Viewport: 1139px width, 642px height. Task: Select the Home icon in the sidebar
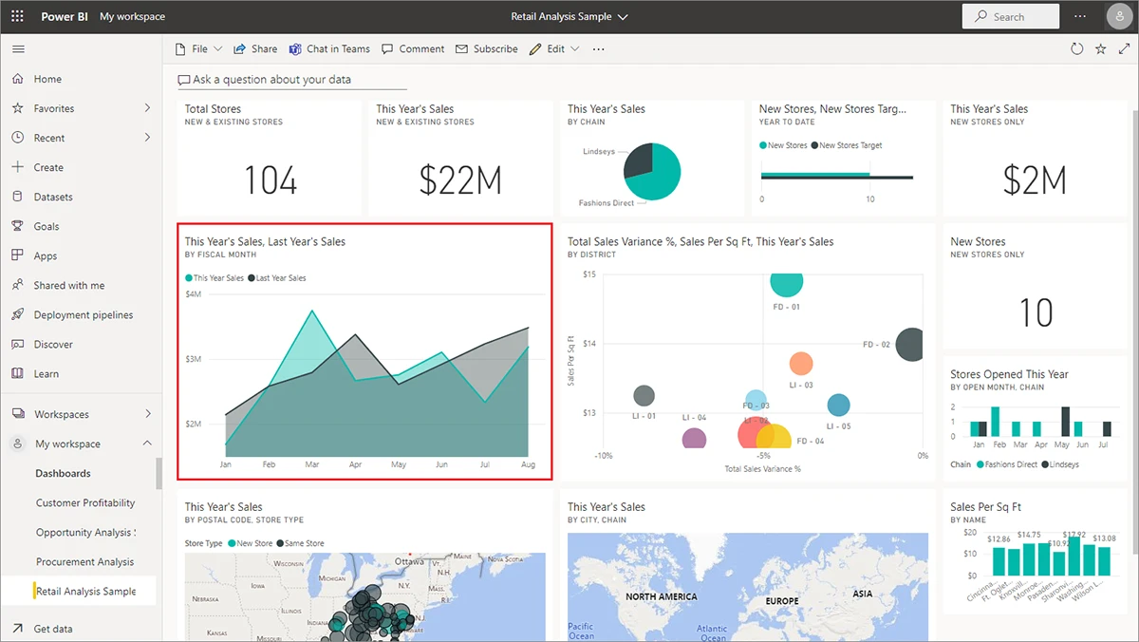[x=16, y=78]
